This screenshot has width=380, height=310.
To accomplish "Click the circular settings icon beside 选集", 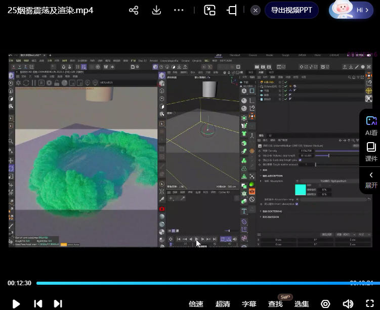I will (326, 303).
